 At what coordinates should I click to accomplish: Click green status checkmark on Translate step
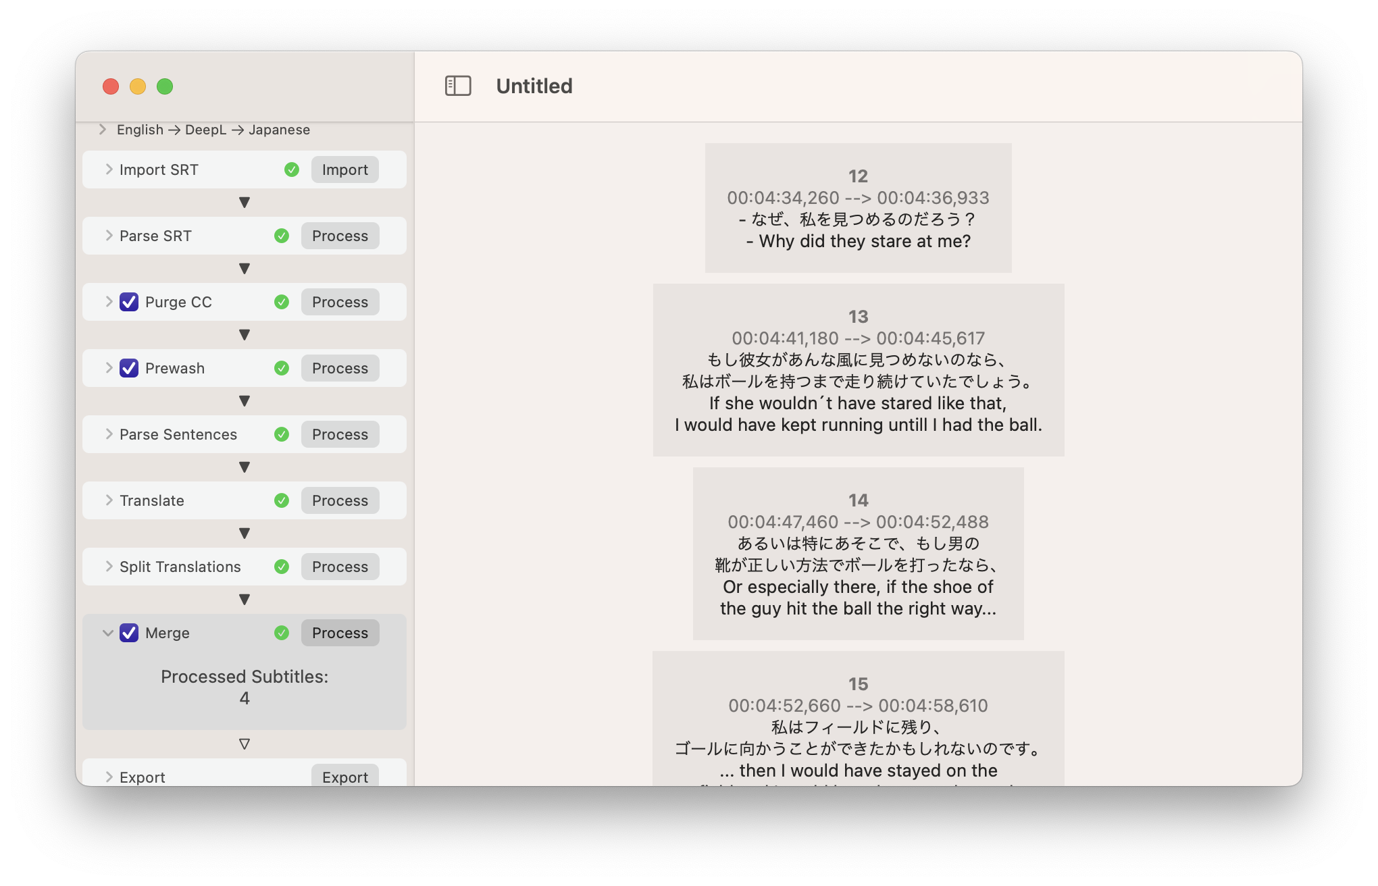[282, 500]
